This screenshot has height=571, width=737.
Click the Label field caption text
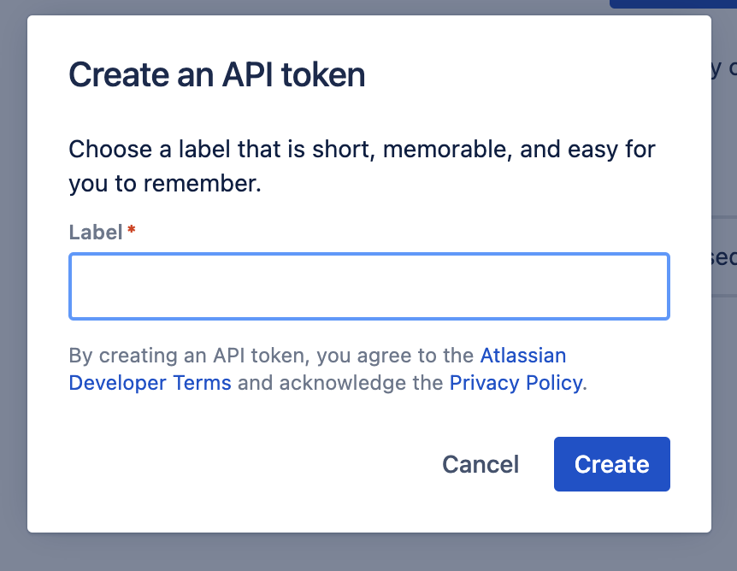pos(97,232)
